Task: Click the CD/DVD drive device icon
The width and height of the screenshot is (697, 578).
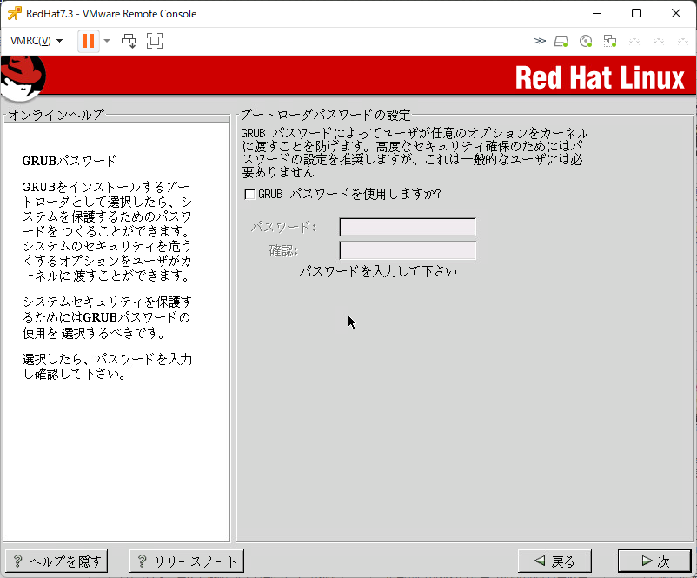Action: pos(586,42)
